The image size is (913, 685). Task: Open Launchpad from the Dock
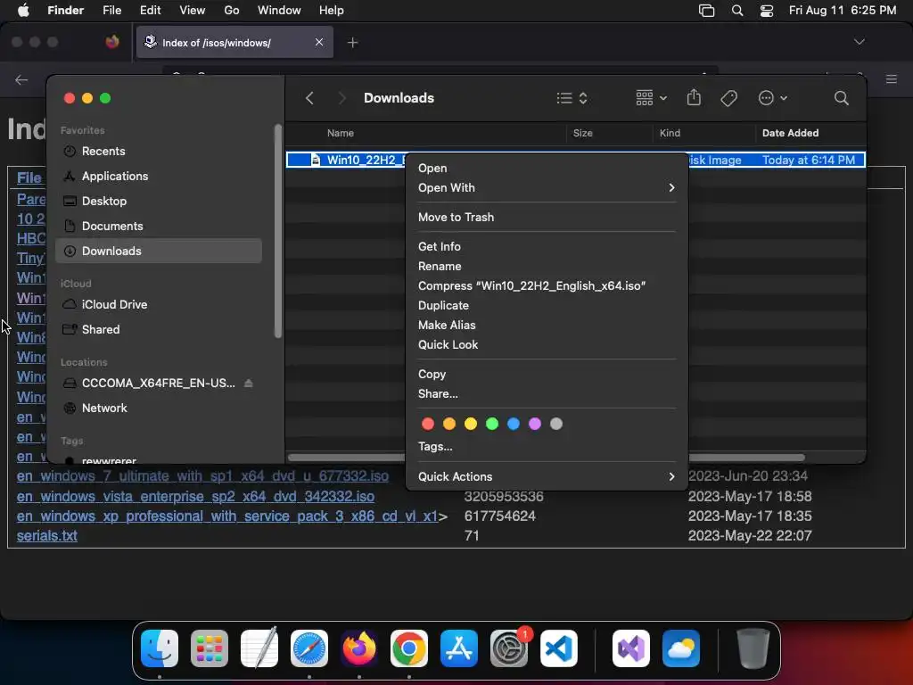pos(210,648)
